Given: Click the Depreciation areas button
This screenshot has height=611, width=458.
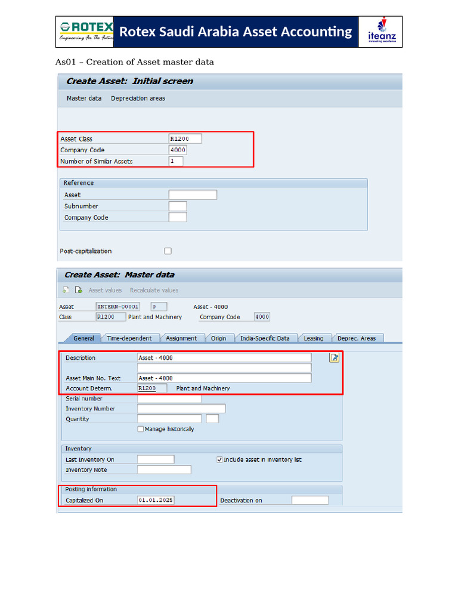Looking at the screenshot, I should tap(138, 98).
